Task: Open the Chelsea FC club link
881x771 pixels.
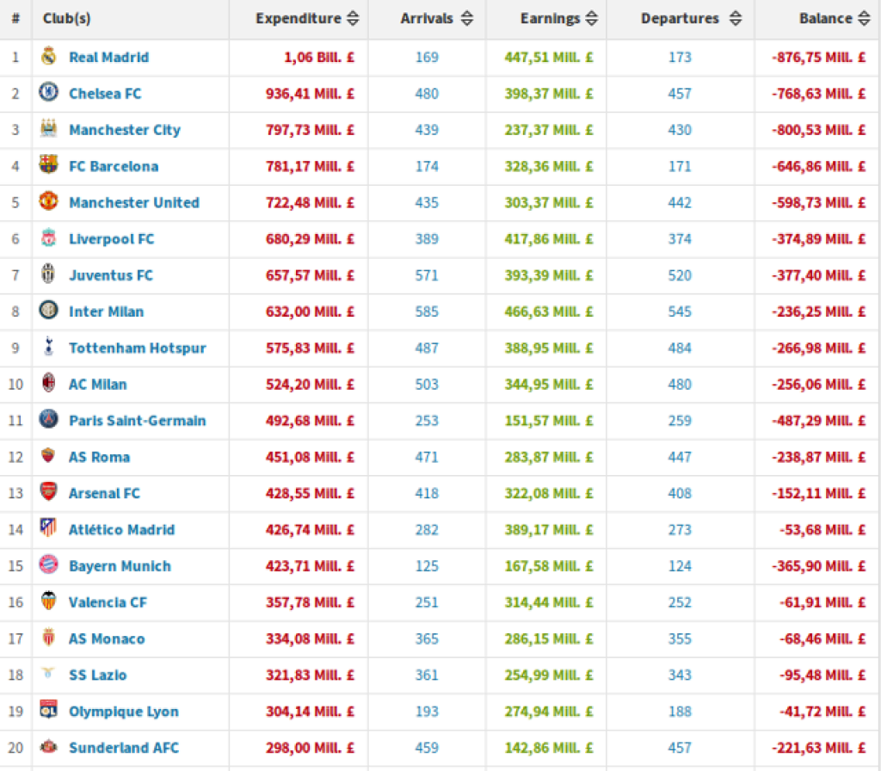Action: (105, 93)
